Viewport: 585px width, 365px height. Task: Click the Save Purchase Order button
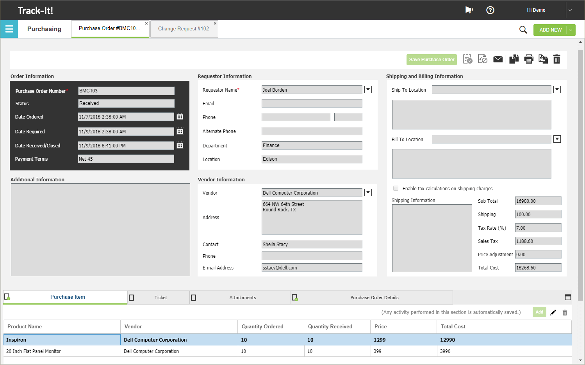coord(431,59)
